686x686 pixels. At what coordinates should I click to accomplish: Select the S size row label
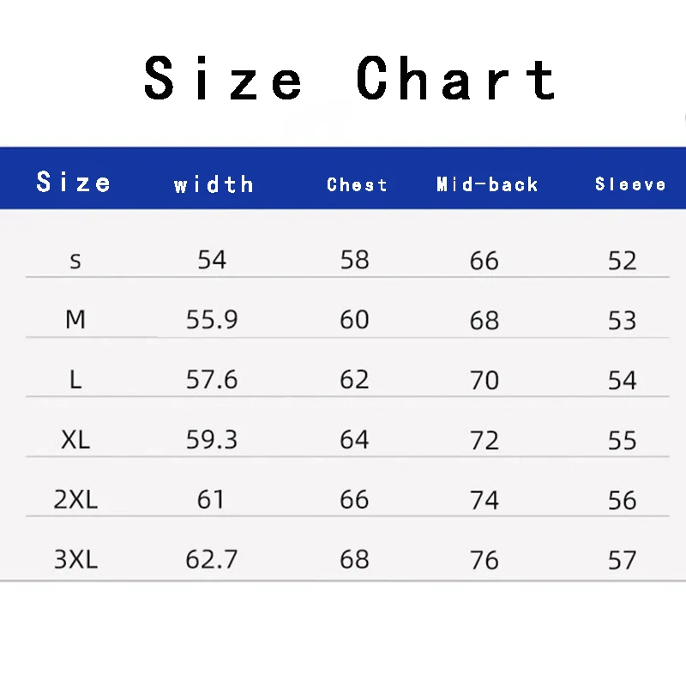pos(75,262)
